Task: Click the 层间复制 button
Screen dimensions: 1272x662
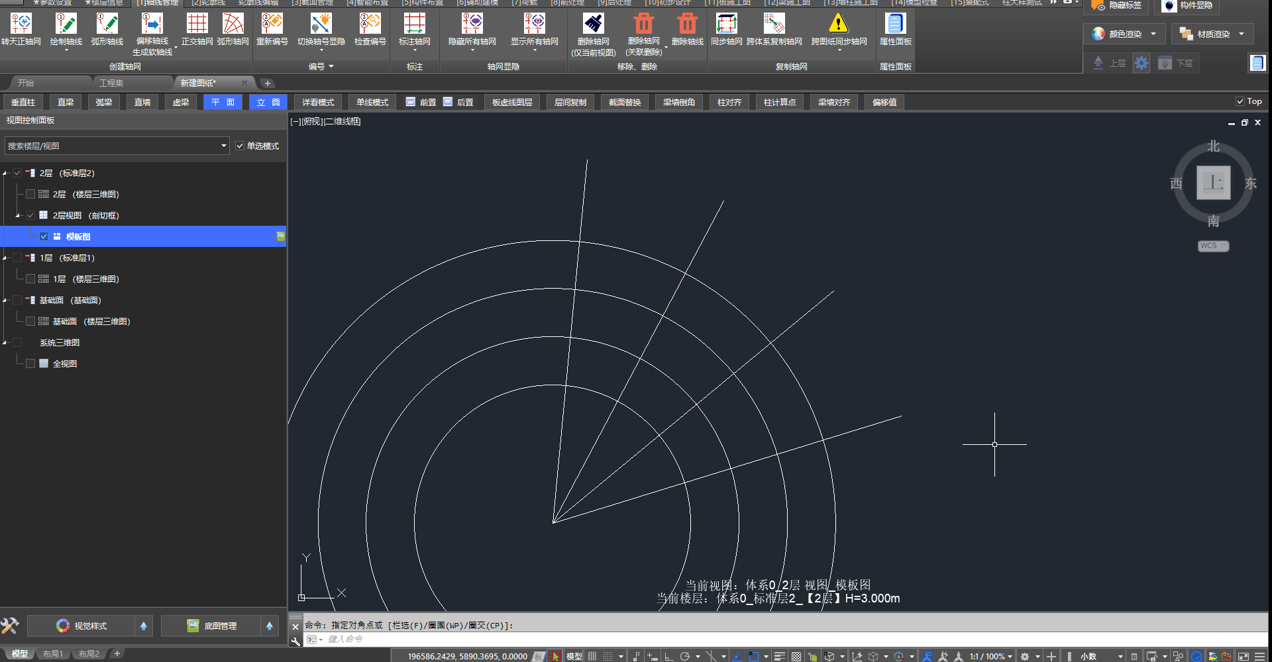Action: click(570, 102)
